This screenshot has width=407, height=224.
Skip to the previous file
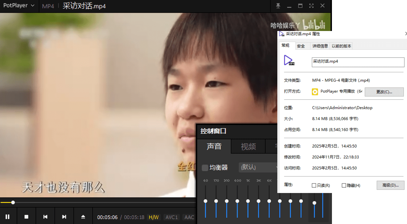(45, 216)
